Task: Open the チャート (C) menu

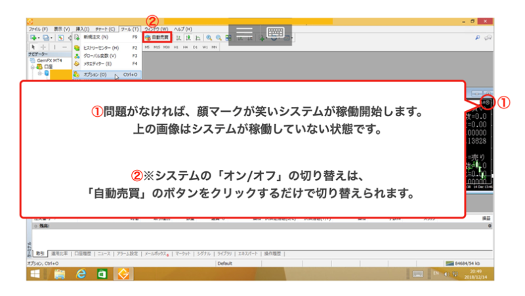Action: pos(105,29)
